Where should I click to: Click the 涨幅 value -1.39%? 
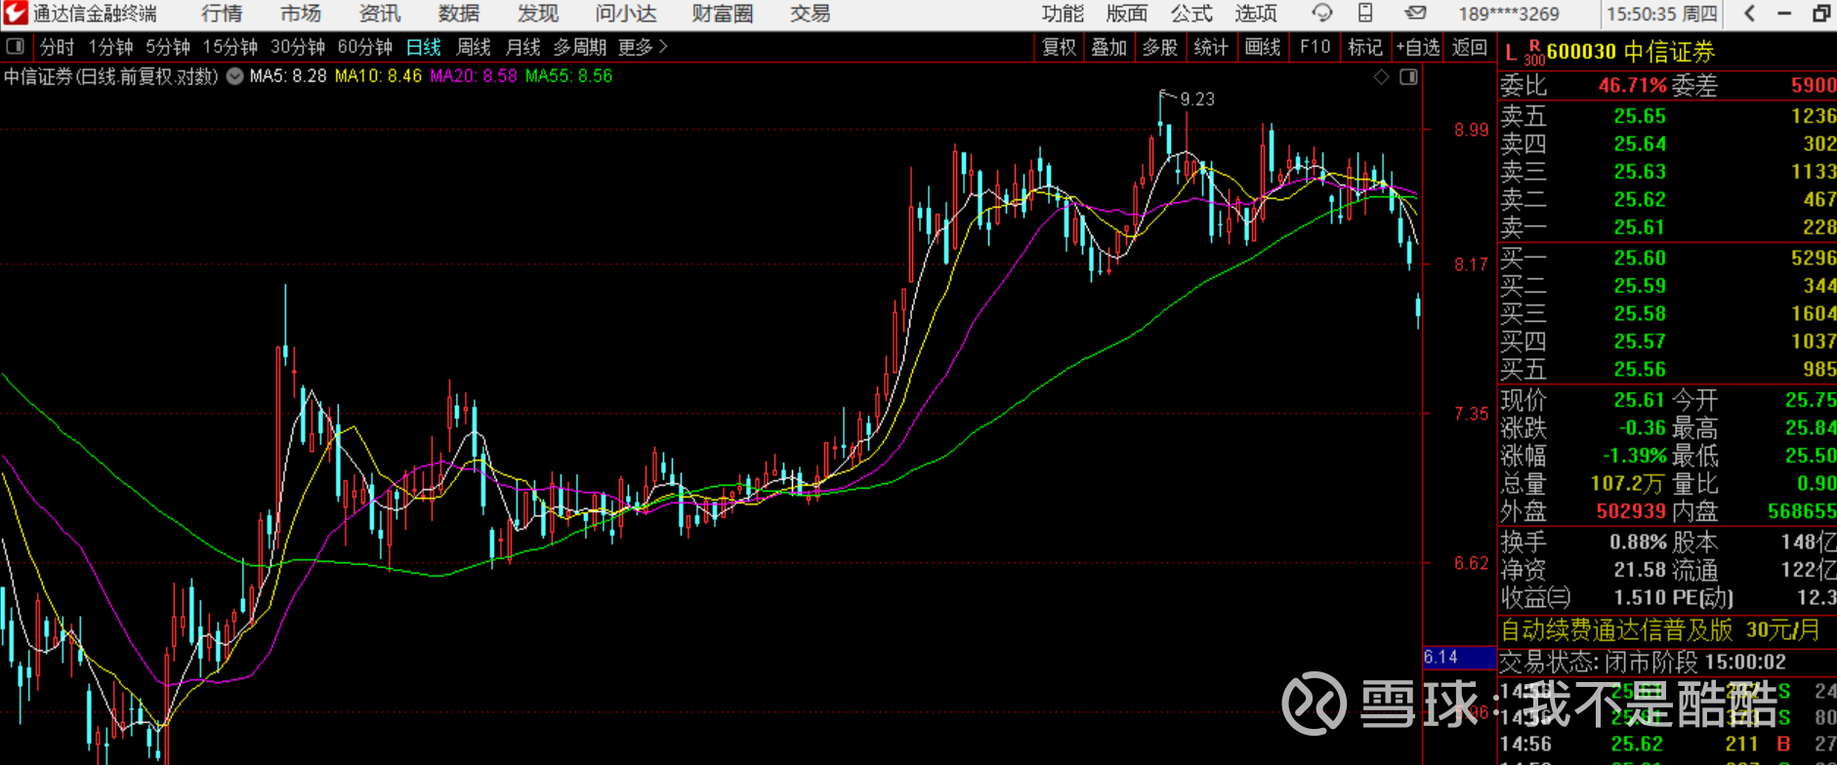click(1635, 456)
